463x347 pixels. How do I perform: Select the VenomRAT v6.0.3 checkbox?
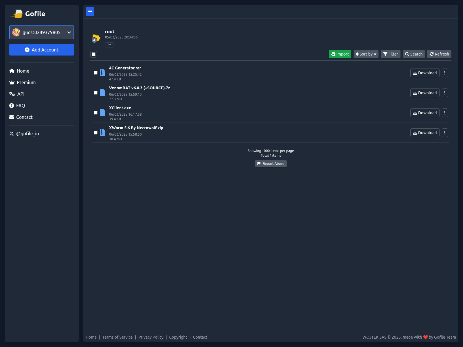(95, 93)
